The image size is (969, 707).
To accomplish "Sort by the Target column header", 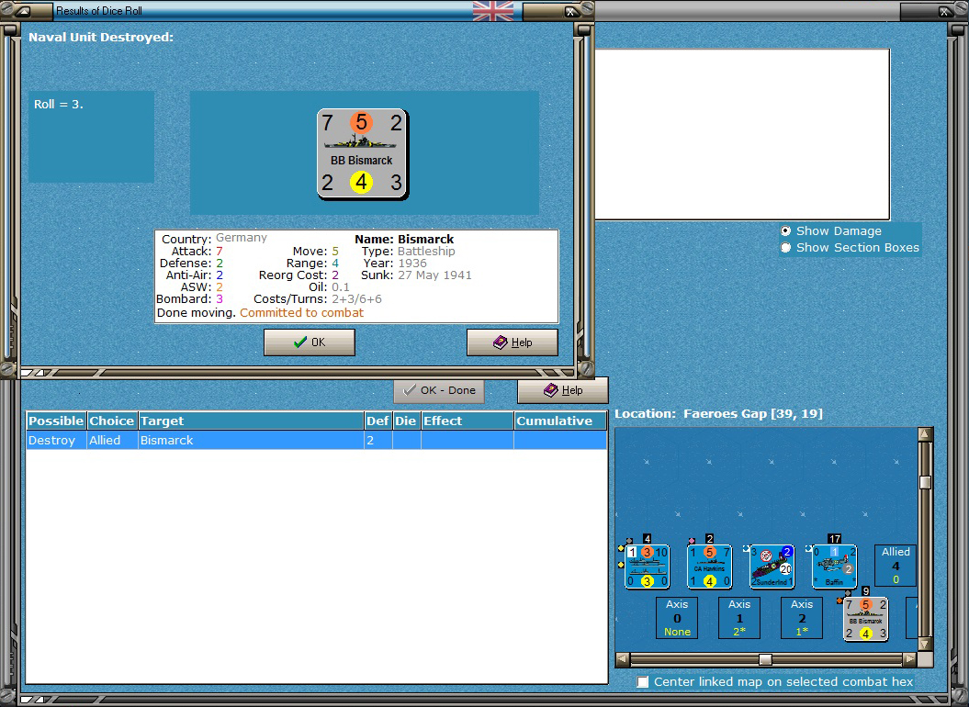I will click(251, 421).
